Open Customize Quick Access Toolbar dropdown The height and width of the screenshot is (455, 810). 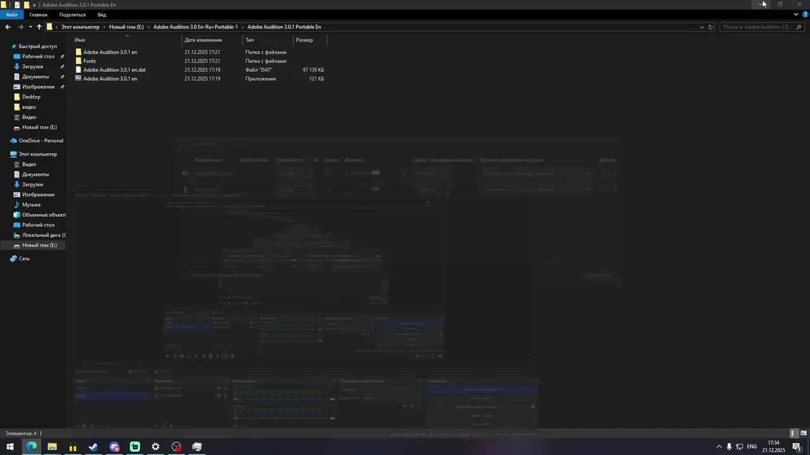34,4
